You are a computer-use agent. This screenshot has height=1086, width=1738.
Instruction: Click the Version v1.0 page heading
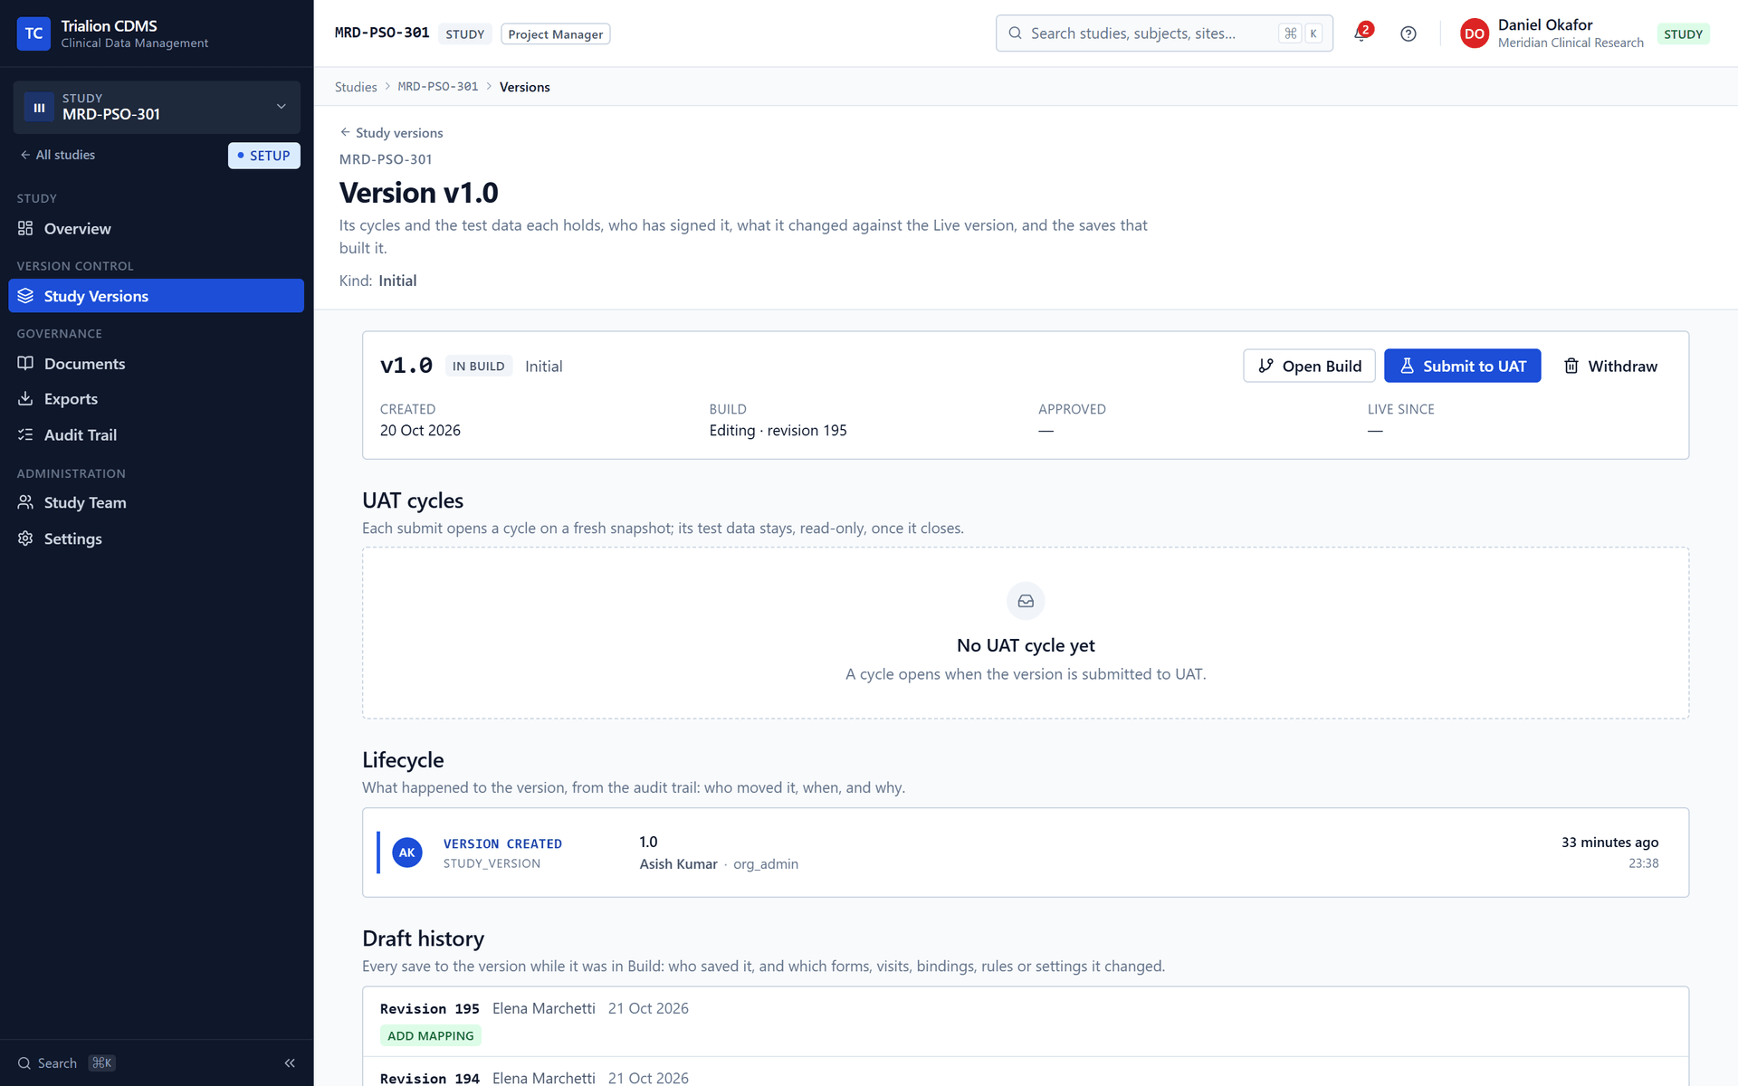pos(418,193)
